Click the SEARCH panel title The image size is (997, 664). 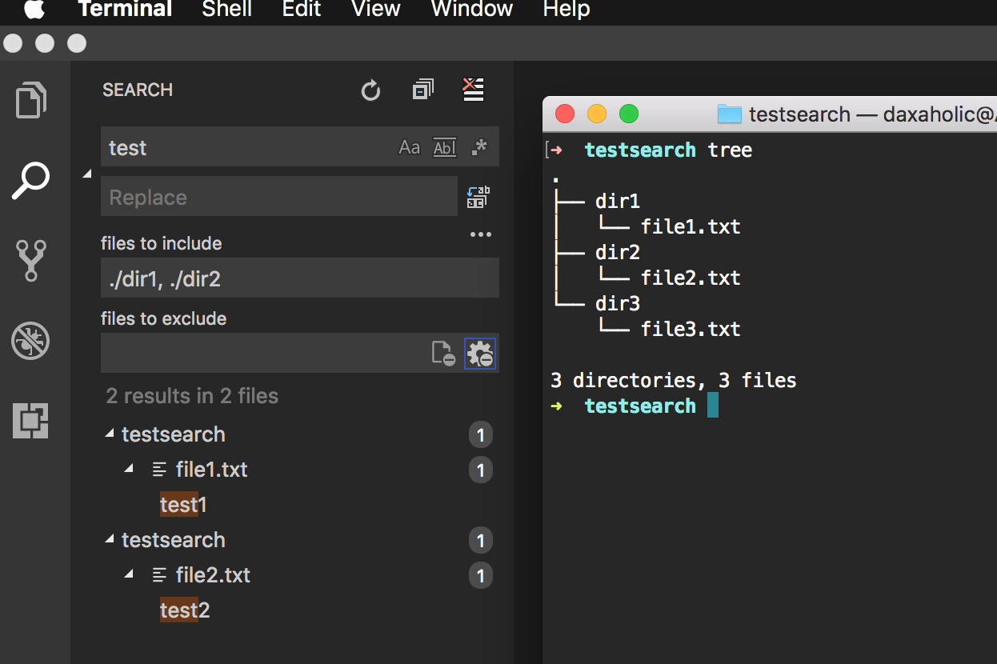tap(138, 90)
